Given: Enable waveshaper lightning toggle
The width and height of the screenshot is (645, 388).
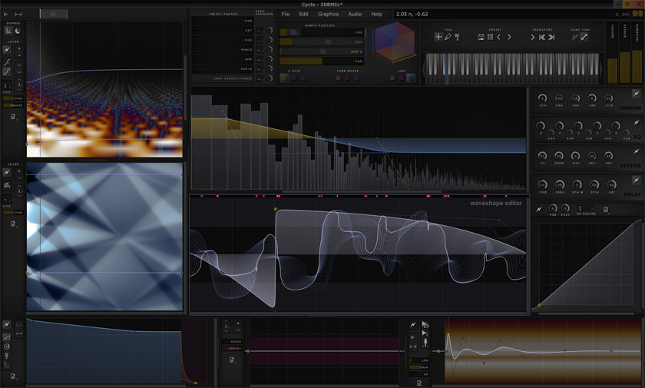Looking at the screenshot, I should [539, 209].
